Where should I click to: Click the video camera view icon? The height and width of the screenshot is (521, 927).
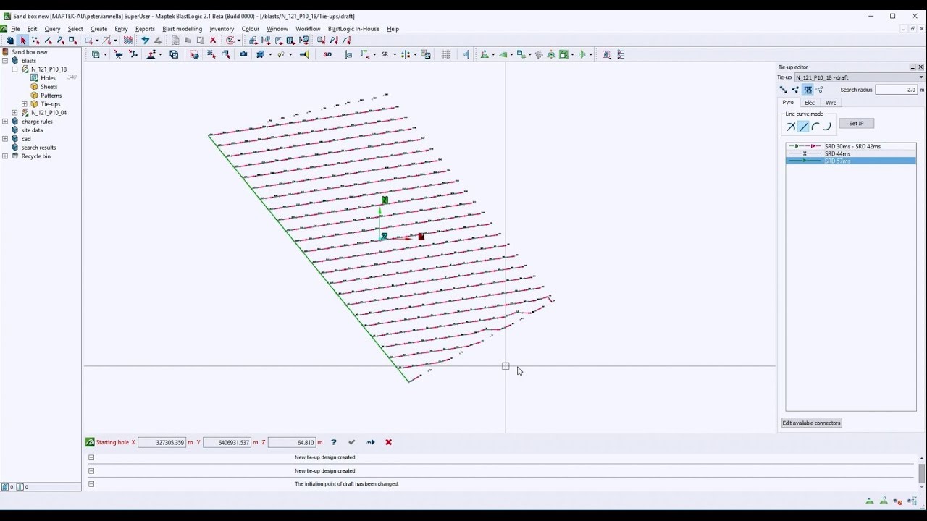118,54
